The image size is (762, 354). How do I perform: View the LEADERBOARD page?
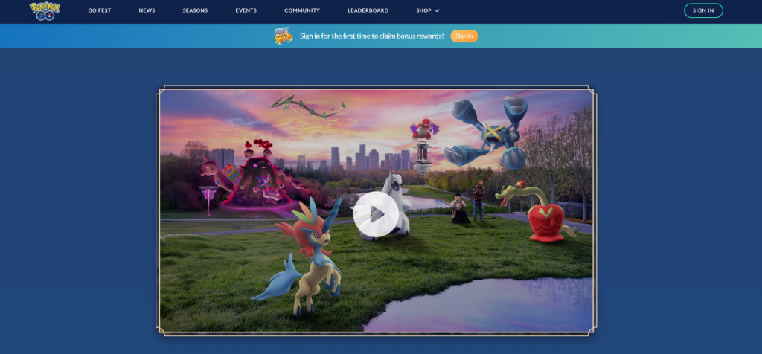(x=368, y=10)
